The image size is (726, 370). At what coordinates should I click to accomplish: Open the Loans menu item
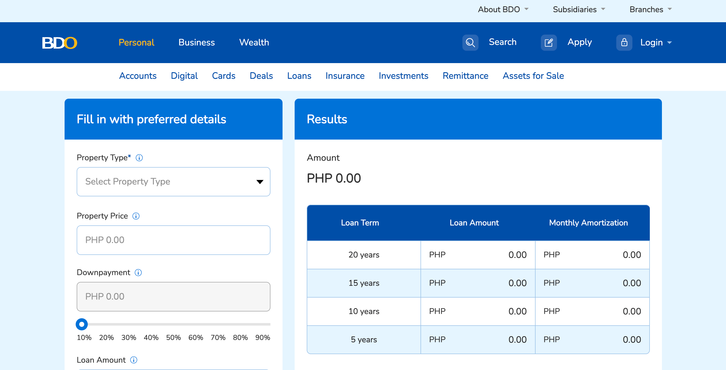[x=299, y=75]
